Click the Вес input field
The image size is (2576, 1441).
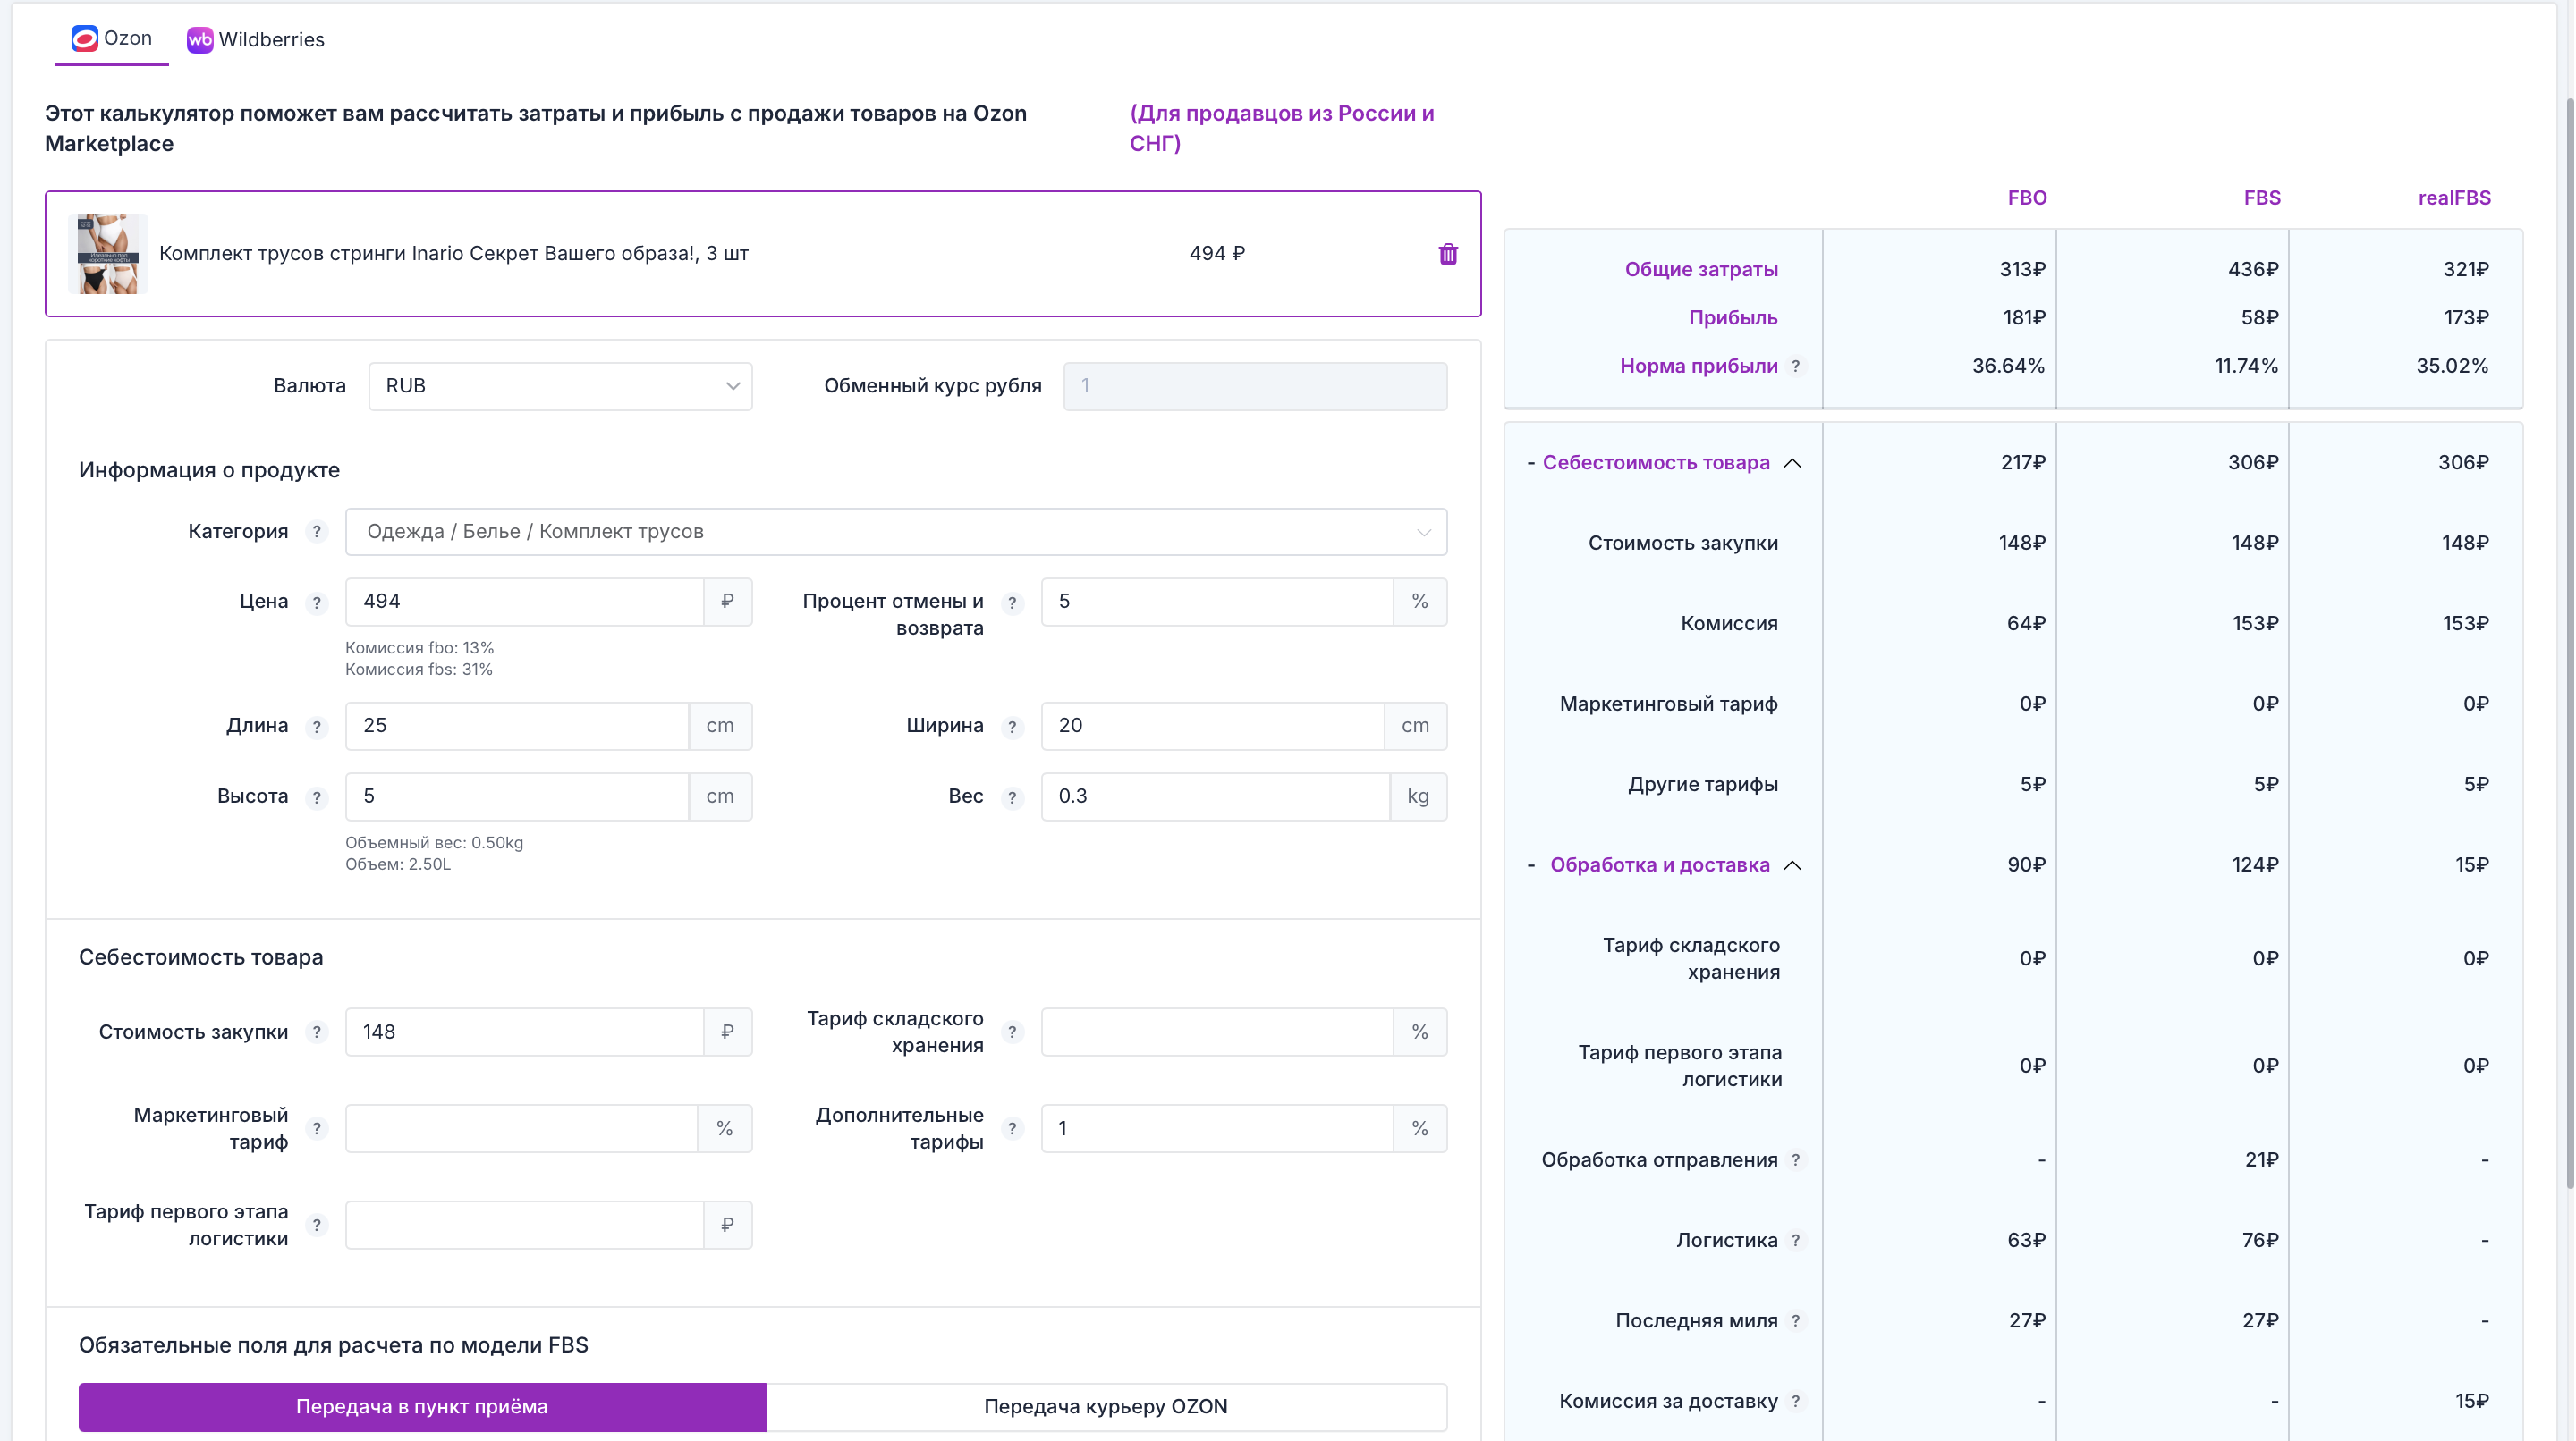point(1216,796)
